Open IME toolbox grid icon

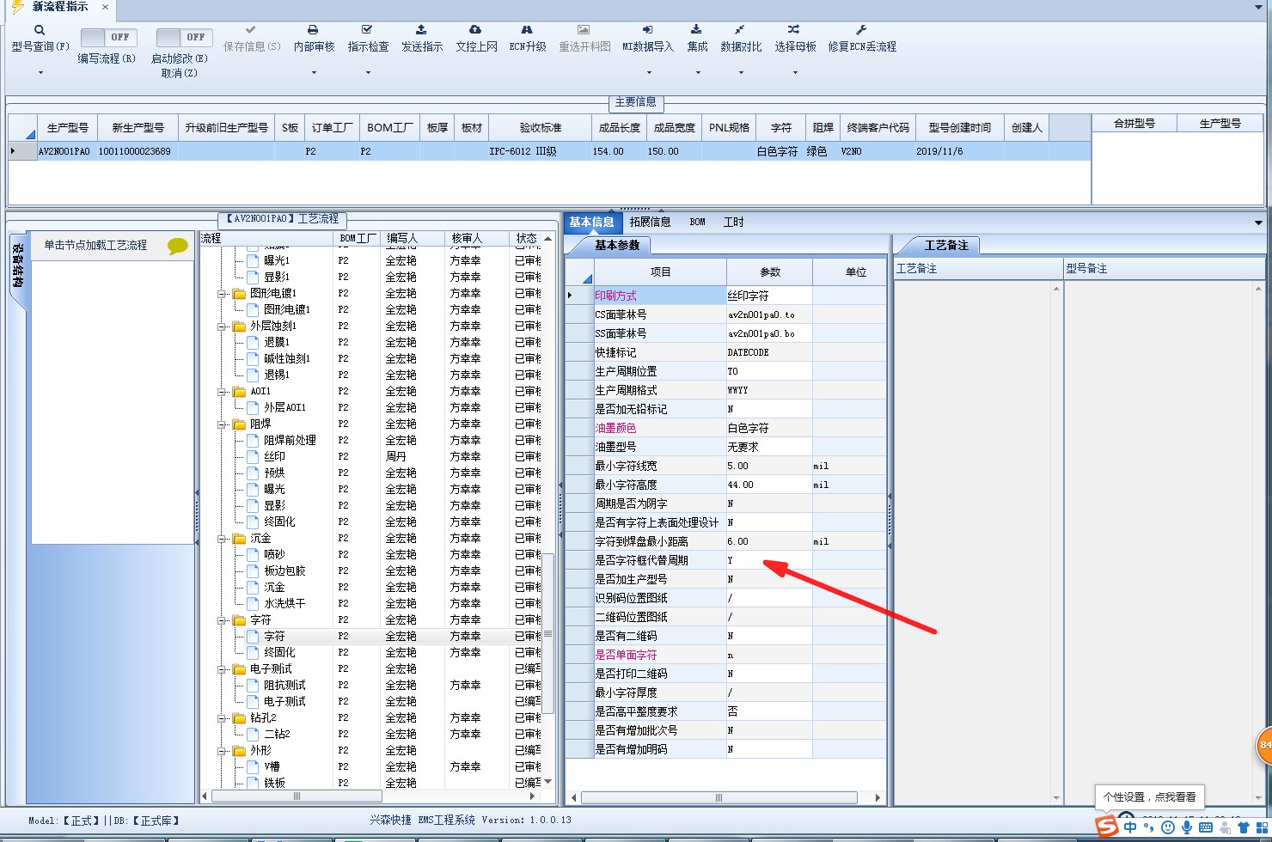point(1262,827)
